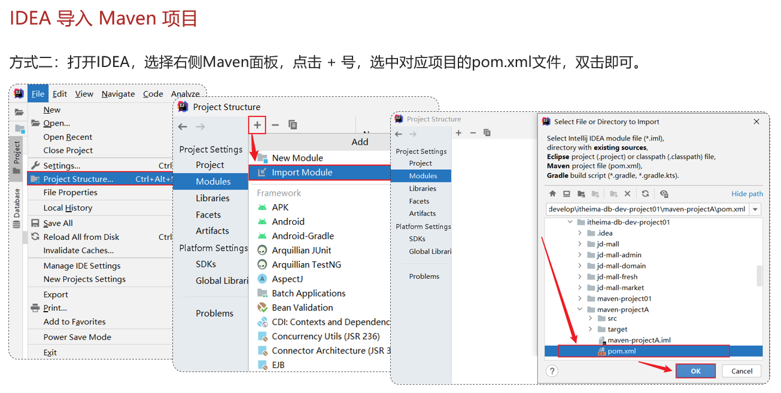Choose Save All from File menu
This screenshot has height=393, width=781.
100,223
